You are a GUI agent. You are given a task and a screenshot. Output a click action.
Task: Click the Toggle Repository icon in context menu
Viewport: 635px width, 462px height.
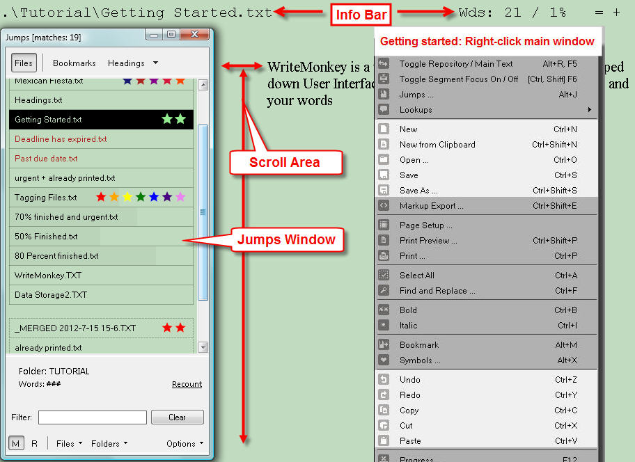click(384, 63)
